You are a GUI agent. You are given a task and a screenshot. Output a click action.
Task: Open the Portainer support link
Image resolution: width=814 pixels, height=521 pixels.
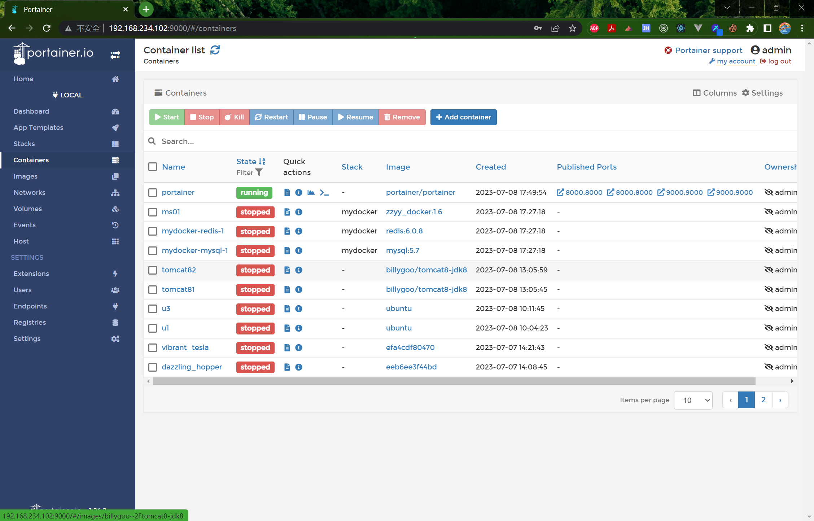pos(703,50)
